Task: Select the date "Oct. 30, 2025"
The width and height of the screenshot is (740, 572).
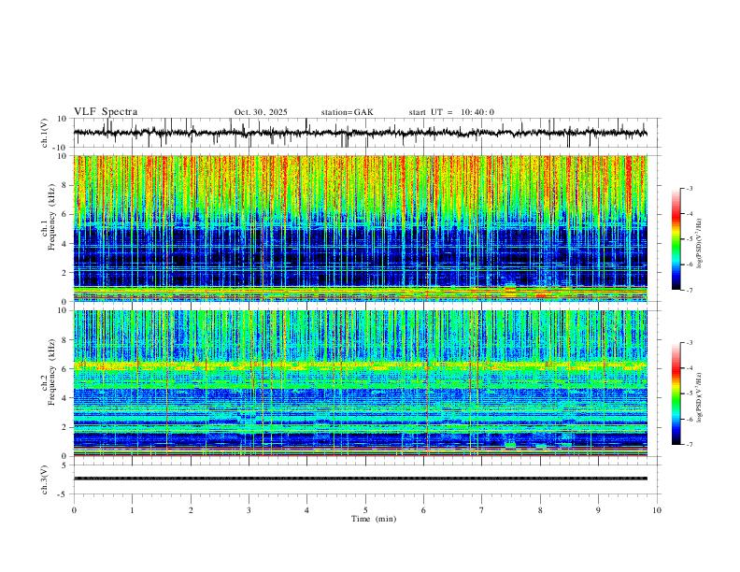Action: [x=261, y=112]
